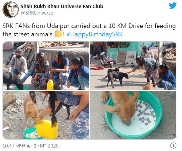Open photo of four crouching women feeding dog
This screenshot has width=182, height=151.
46,66
